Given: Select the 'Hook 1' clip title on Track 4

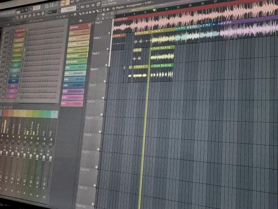Looking at the screenshot, I should (x=140, y=67).
